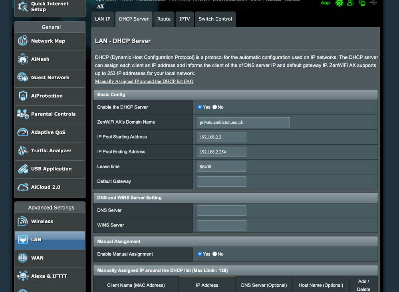Click the DNS Server input field
399x292 pixels.
[222, 210]
